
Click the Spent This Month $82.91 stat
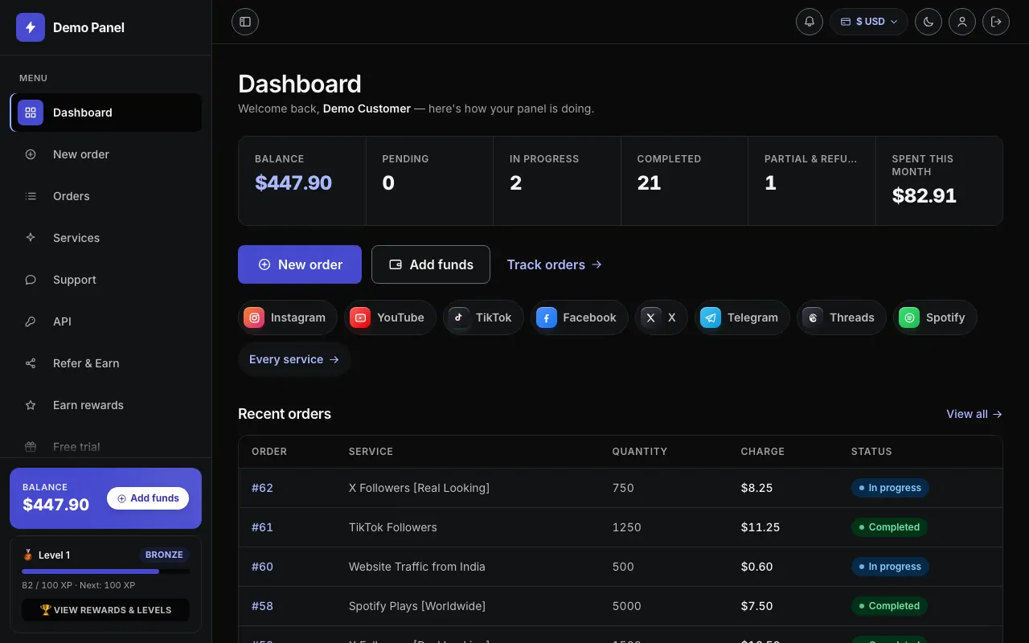click(939, 181)
